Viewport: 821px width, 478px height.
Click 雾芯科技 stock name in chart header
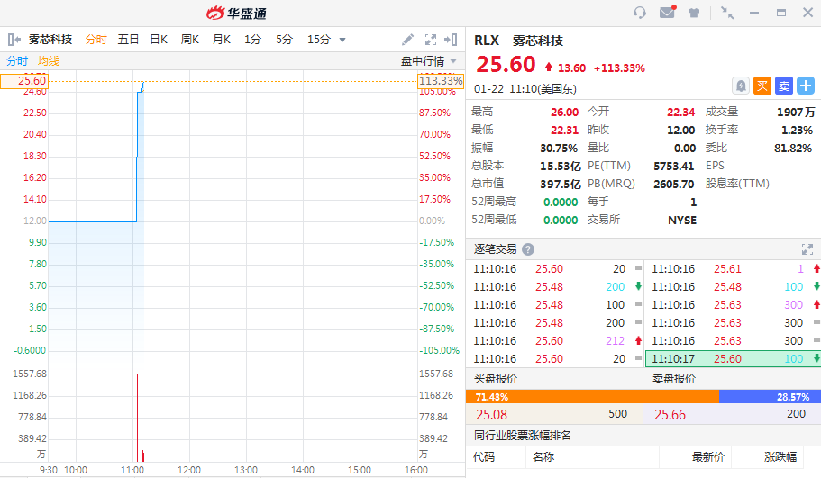tap(50, 40)
